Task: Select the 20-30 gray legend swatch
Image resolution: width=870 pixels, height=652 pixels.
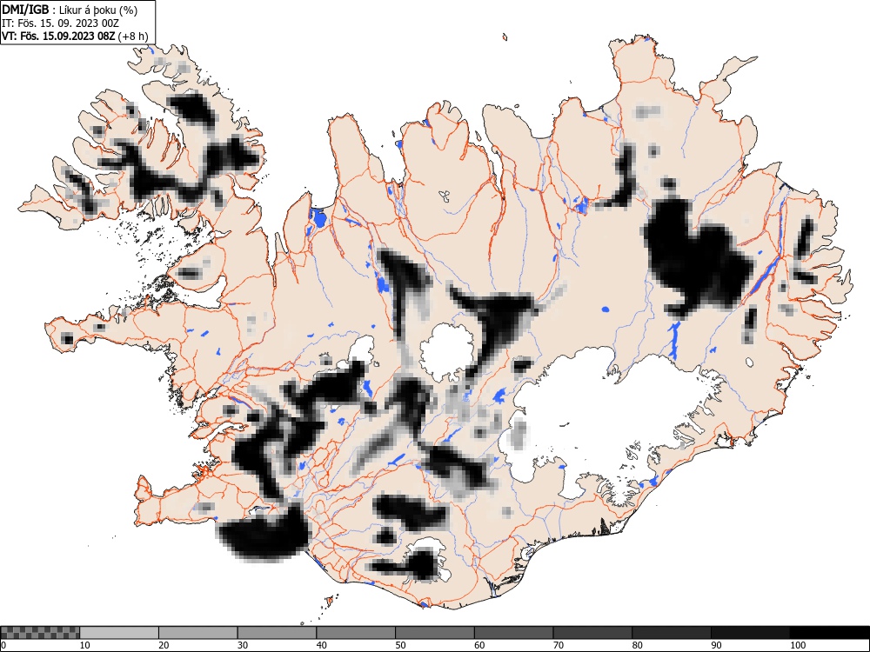Action: (x=198, y=633)
